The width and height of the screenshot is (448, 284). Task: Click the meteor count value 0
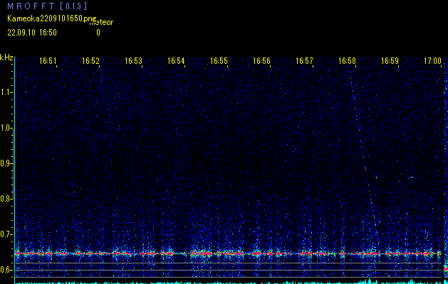click(98, 33)
